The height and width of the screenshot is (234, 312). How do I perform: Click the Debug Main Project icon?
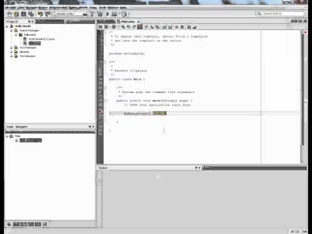tap(114, 14)
